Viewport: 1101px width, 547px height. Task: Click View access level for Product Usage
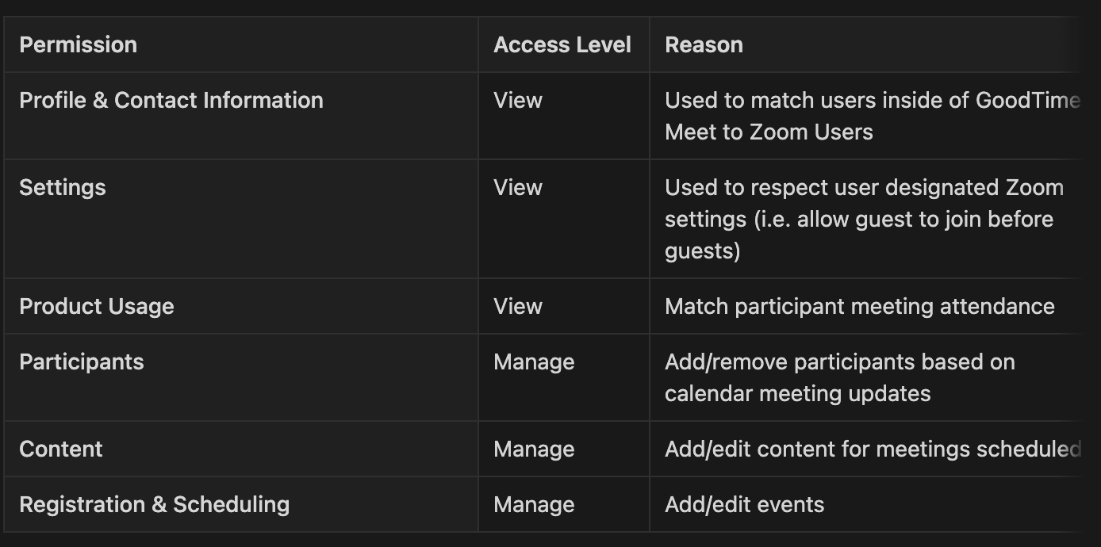[518, 307]
